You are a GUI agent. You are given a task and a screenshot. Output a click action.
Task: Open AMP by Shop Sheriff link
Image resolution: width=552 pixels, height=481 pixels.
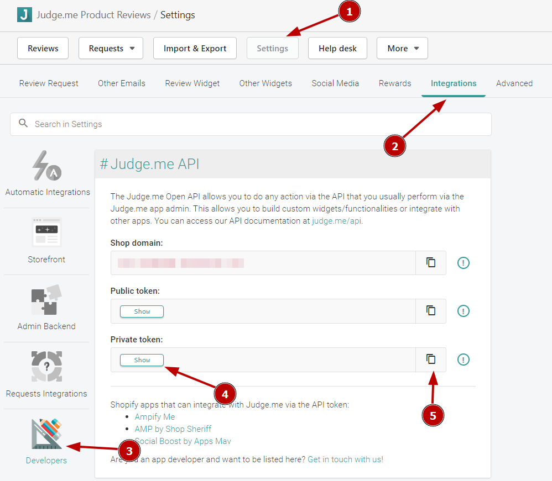point(173,429)
